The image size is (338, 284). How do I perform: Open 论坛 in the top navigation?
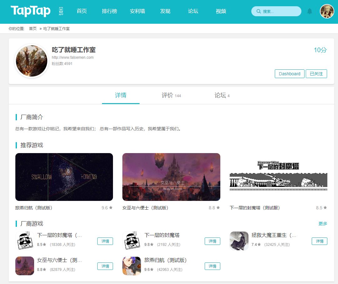(x=193, y=11)
